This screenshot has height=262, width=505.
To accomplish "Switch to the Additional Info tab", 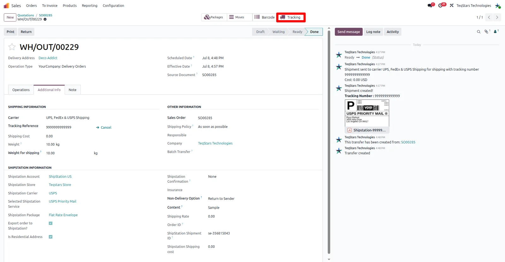I will [49, 90].
